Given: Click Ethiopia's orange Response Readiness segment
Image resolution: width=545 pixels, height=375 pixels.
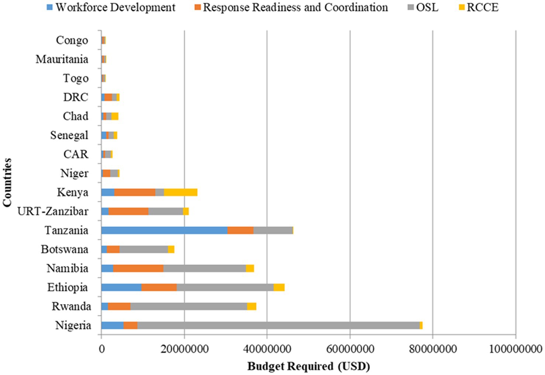Looking at the screenshot, I should click(x=159, y=287).
